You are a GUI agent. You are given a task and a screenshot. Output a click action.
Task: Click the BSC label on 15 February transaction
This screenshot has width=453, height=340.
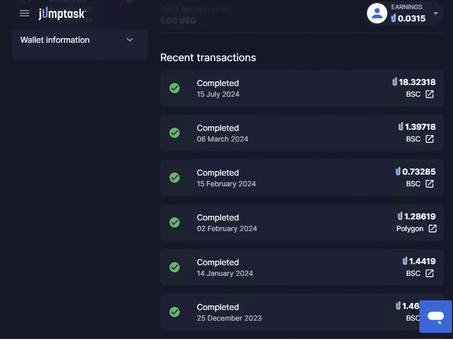(413, 184)
